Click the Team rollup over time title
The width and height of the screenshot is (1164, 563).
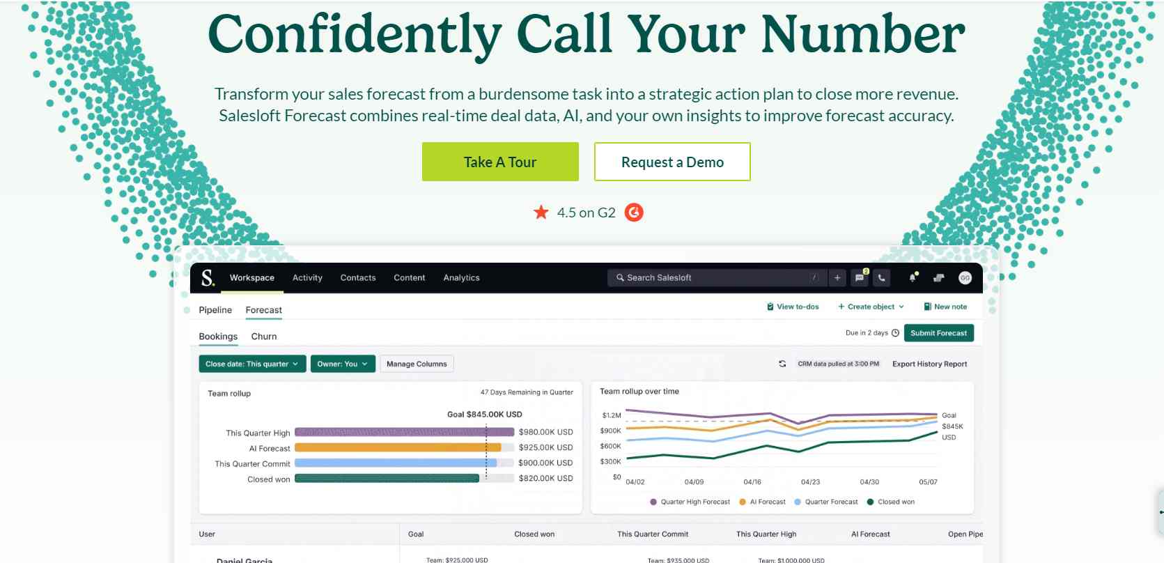(639, 392)
